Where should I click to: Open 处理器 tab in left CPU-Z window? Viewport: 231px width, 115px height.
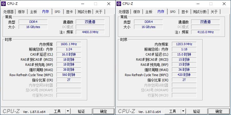pyautogui.click(x=9, y=12)
